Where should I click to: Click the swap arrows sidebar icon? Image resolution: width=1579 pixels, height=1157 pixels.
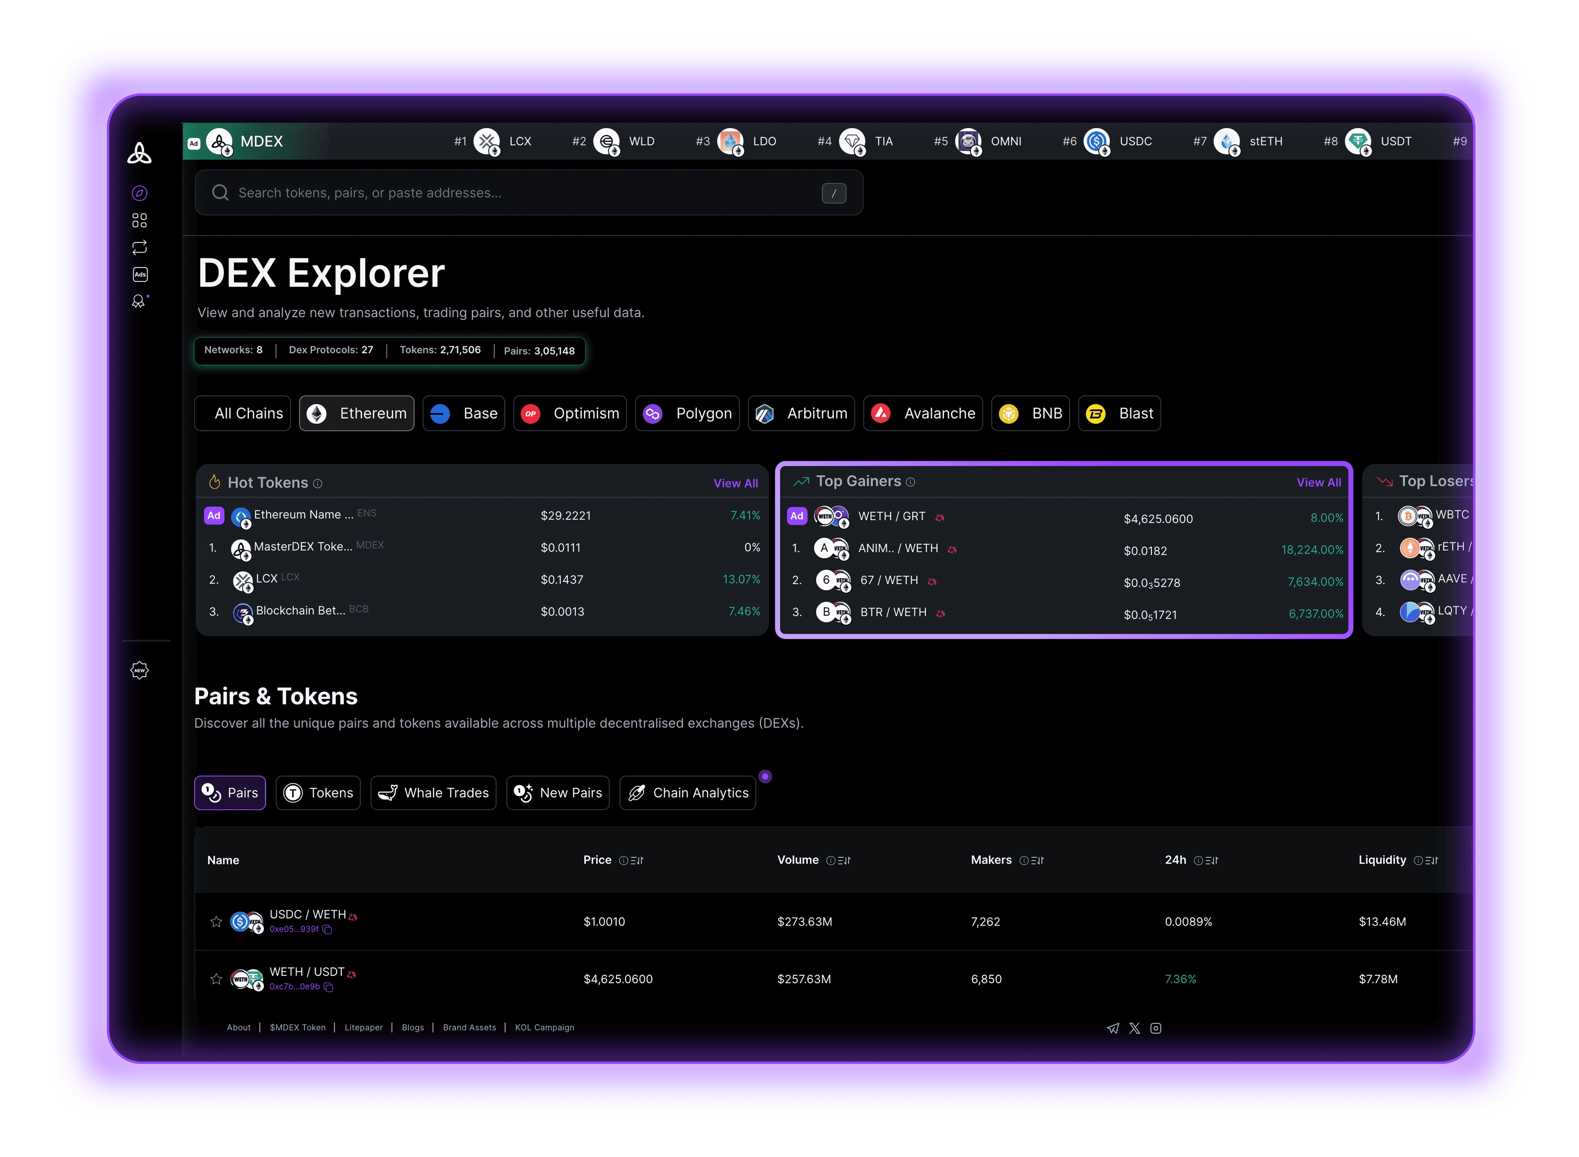pyautogui.click(x=139, y=247)
